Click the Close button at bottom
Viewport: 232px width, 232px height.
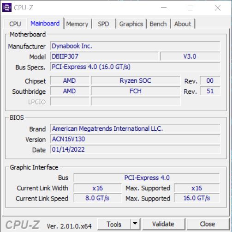(208, 224)
